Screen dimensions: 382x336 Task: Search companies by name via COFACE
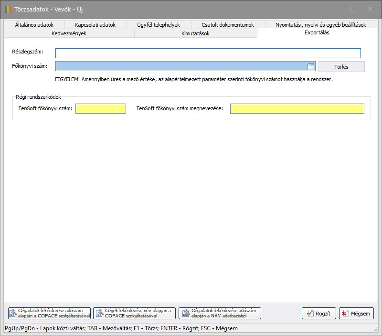134,314
